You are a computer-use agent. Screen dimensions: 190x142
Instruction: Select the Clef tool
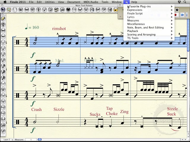coord(104,10)
